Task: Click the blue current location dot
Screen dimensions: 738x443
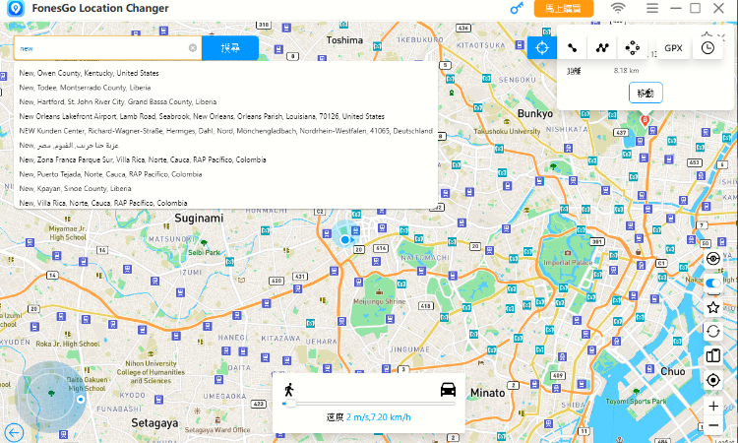Action: point(345,239)
